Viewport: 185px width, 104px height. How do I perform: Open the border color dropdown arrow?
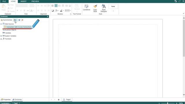point(63,11)
